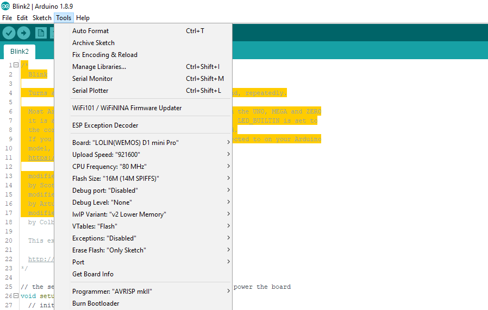Click line number 18 in the gutter
The height and width of the screenshot is (310, 488).
pyautogui.click(x=9, y=222)
